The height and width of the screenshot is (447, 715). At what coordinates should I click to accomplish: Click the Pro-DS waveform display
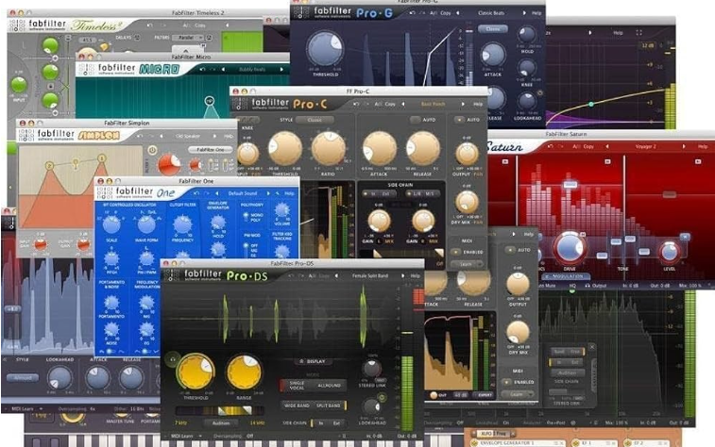(x=281, y=318)
